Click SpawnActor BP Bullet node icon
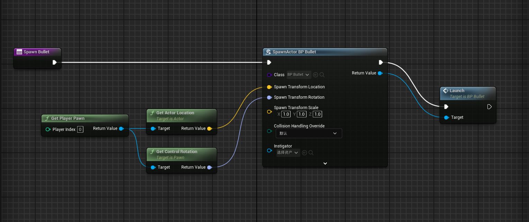529x222 pixels. (268, 52)
